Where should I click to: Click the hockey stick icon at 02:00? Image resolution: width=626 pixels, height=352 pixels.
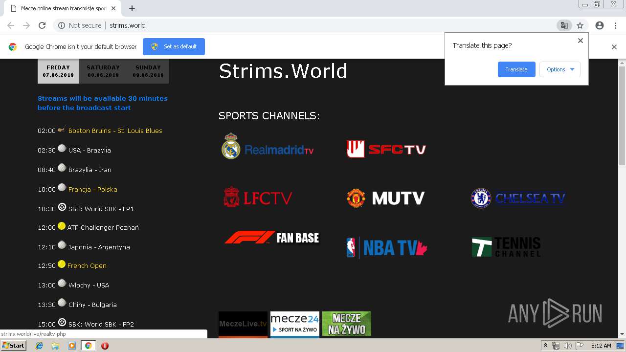pyautogui.click(x=62, y=130)
